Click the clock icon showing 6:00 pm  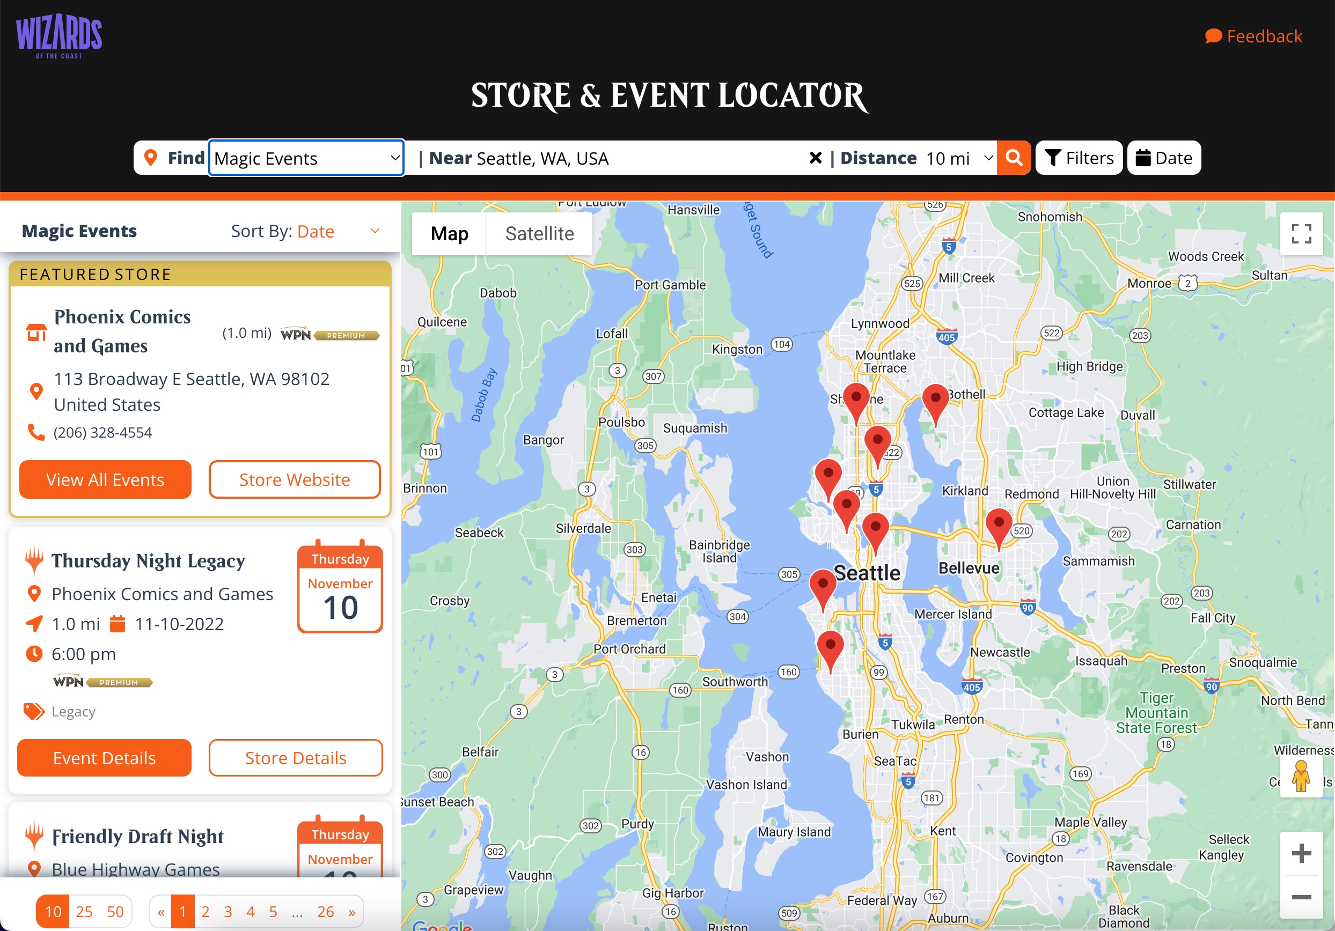pos(35,653)
